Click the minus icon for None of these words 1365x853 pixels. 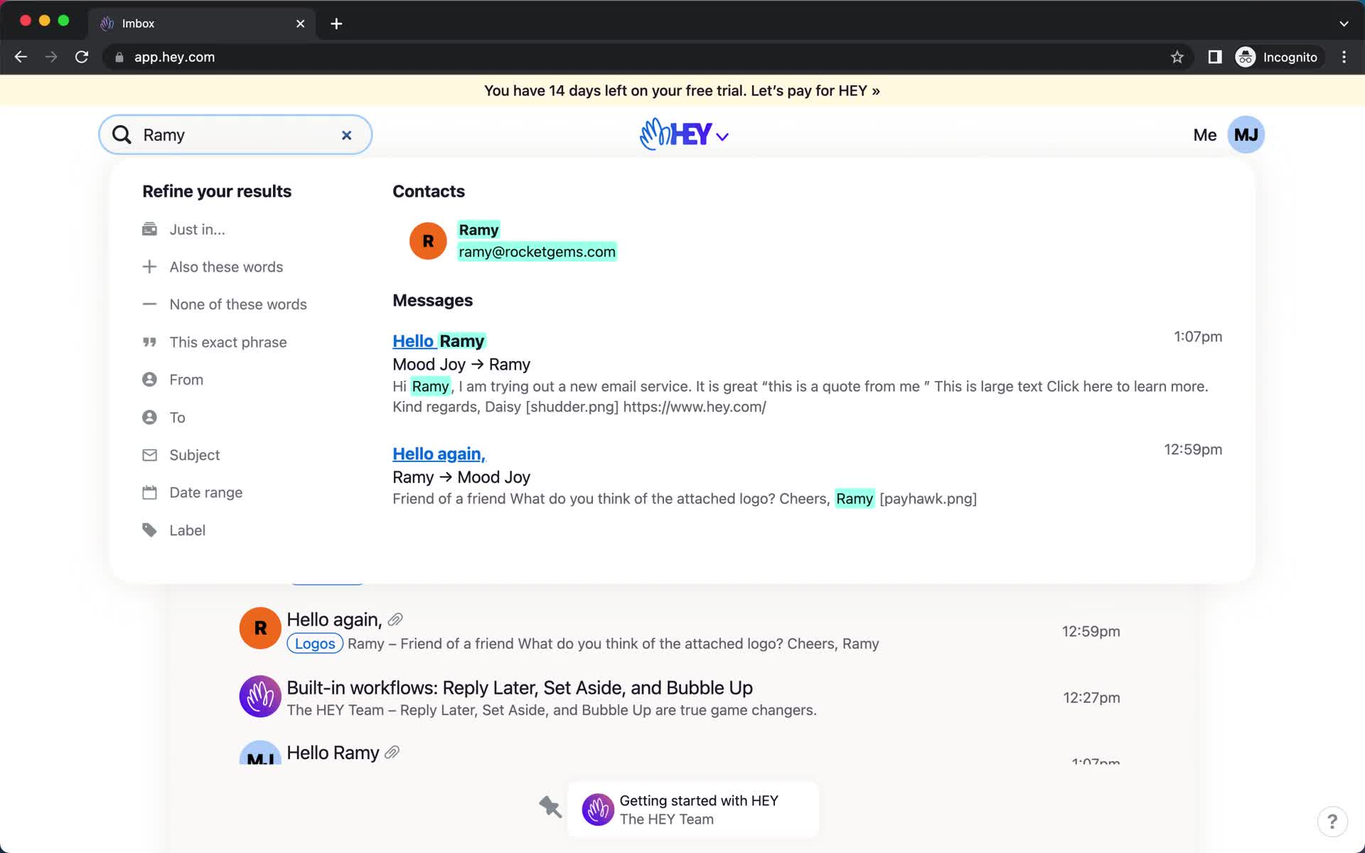tap(149, 304)
